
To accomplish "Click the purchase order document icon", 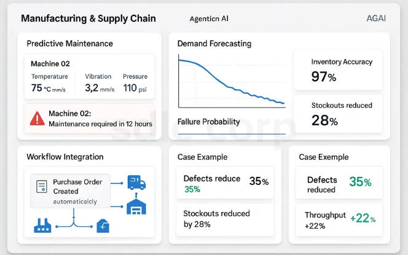I will click(42, 185).
